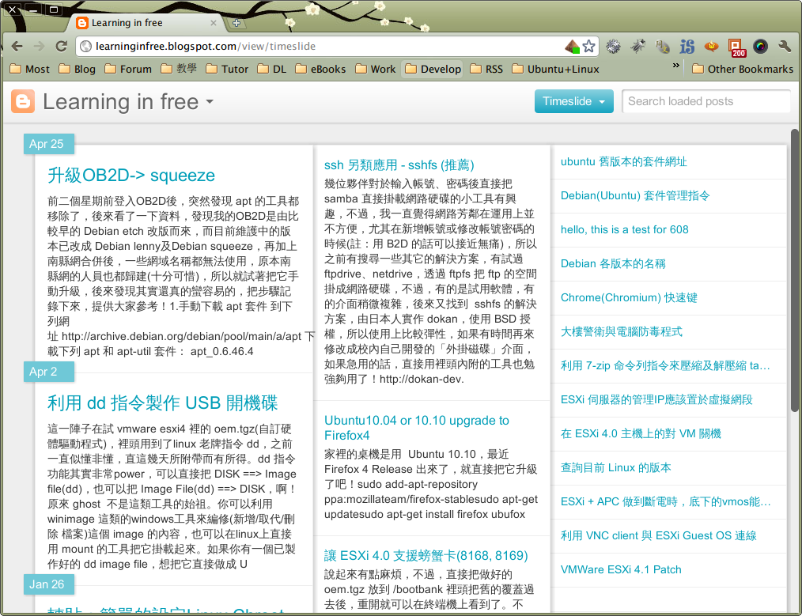Open 'ESXi 伺服器的管理IP應該置於虛擬網段' link
The height and width of the screenshot is (616, 802).
(x=656, y=400)
